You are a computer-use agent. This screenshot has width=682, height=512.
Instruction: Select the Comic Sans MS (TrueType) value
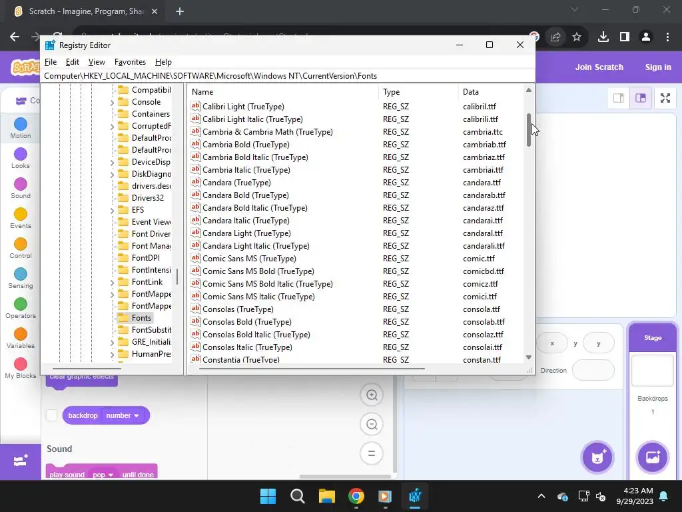pos(249,259)
